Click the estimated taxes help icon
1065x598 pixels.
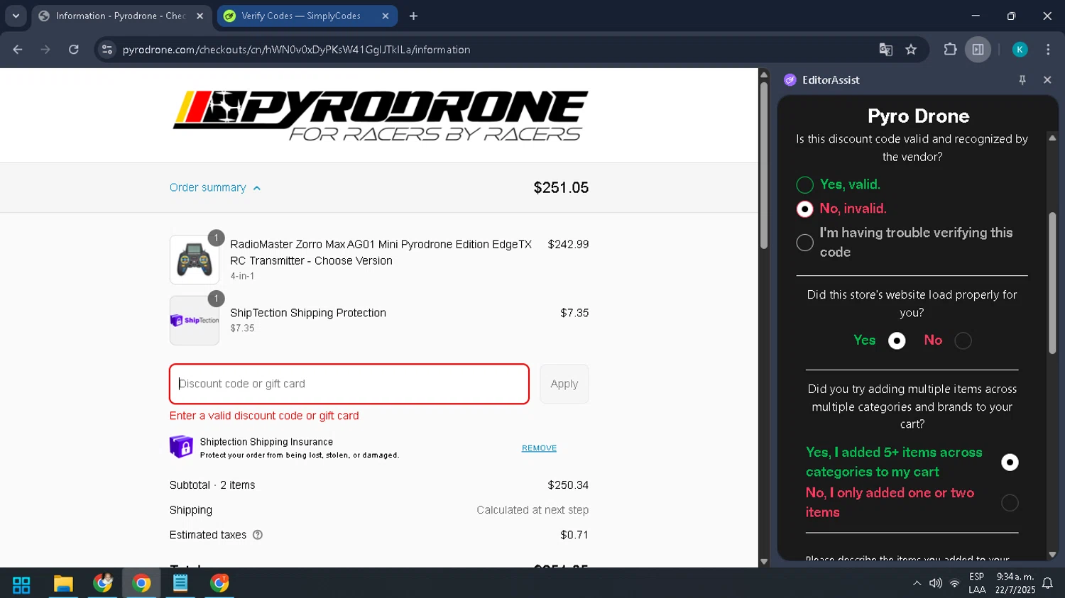click(x=258, y=535)
